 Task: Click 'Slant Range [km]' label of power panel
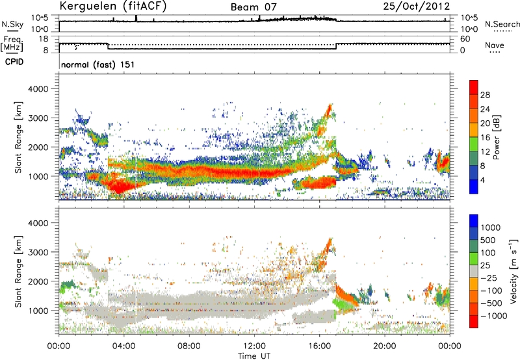(x=18, y=137)
